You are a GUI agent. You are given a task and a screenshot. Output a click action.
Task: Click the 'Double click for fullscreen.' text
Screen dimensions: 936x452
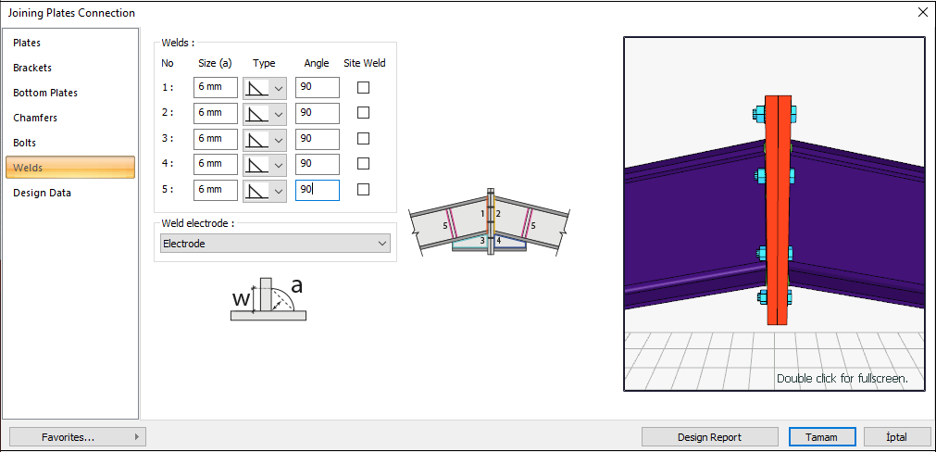point(842,379)
